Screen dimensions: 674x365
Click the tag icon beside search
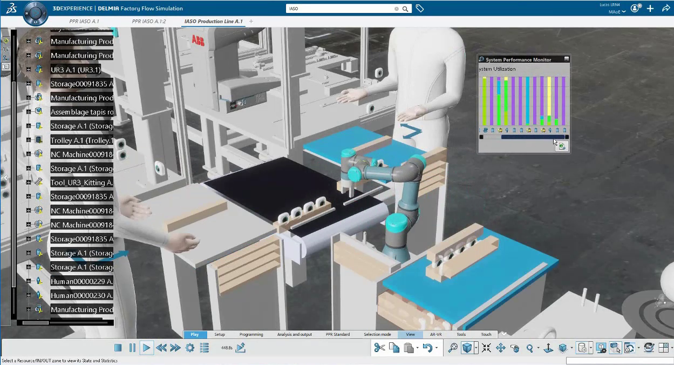(x=420, y=9)
